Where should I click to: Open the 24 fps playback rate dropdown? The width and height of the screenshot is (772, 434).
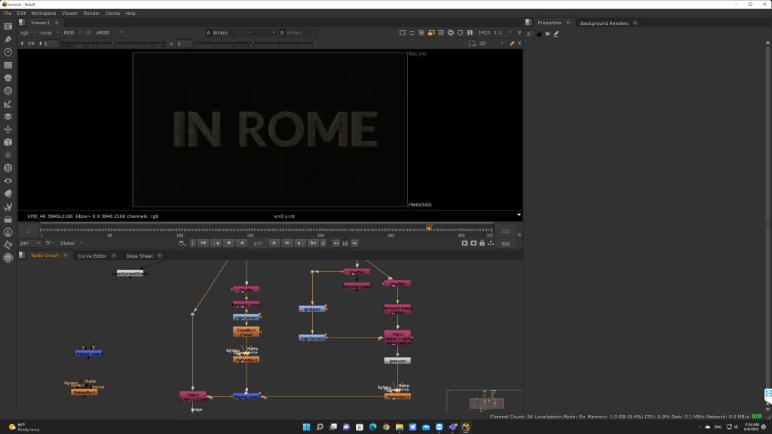click(29, 243)
